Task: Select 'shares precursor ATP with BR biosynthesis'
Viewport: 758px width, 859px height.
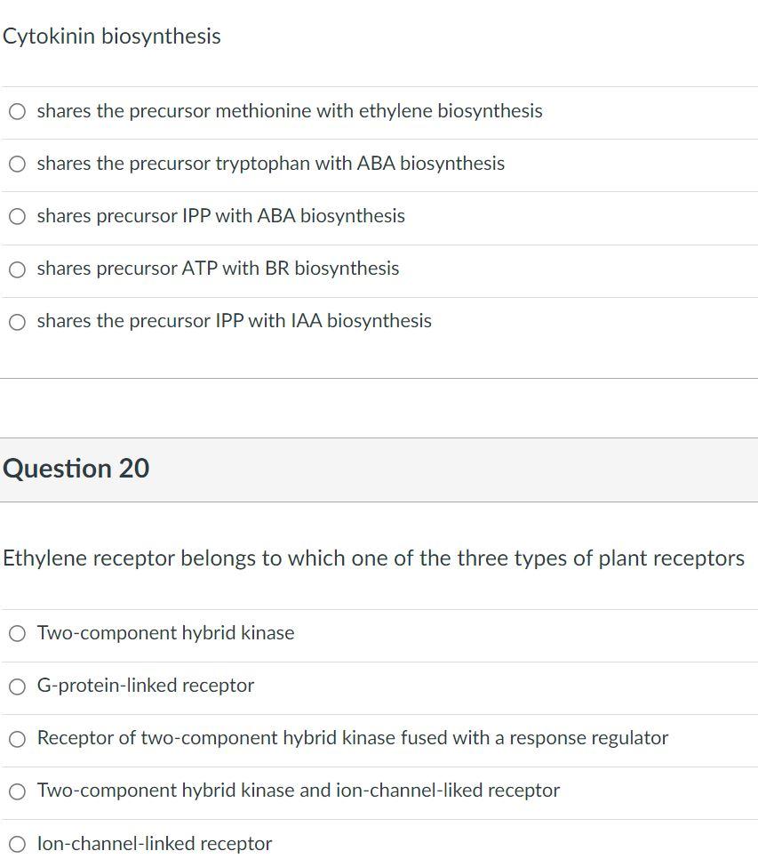Action: [16, 269]
